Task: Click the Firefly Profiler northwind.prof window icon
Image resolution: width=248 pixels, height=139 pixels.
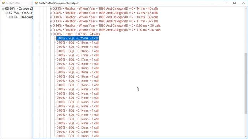Action: [36, 3]
